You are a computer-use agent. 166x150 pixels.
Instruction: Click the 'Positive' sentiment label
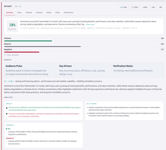pos(8,38)
